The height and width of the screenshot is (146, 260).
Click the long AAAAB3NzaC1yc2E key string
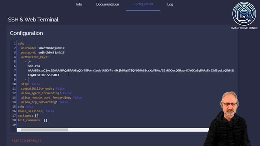[131, 71]
